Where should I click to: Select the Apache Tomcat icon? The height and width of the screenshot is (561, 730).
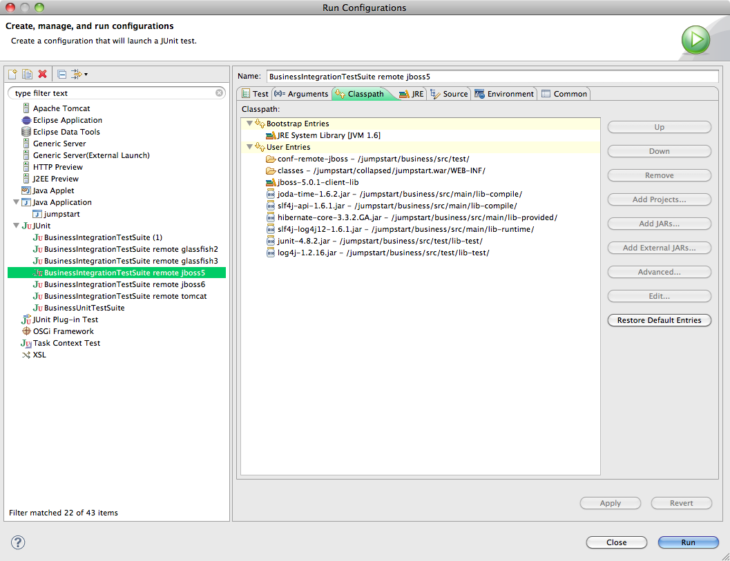click(26, 108)
